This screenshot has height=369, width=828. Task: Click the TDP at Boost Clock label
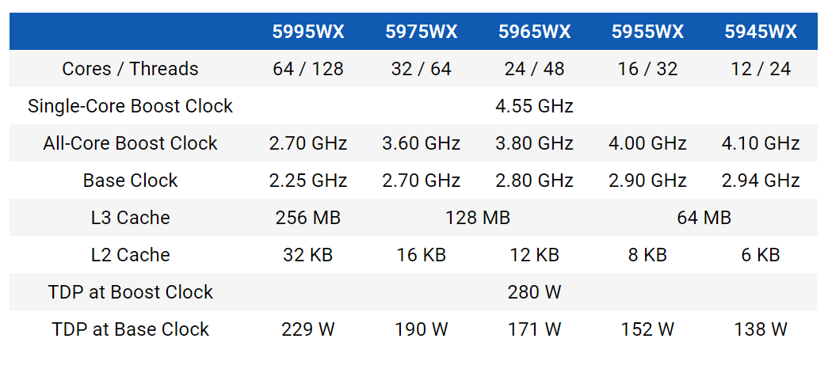tap(131, 292)
